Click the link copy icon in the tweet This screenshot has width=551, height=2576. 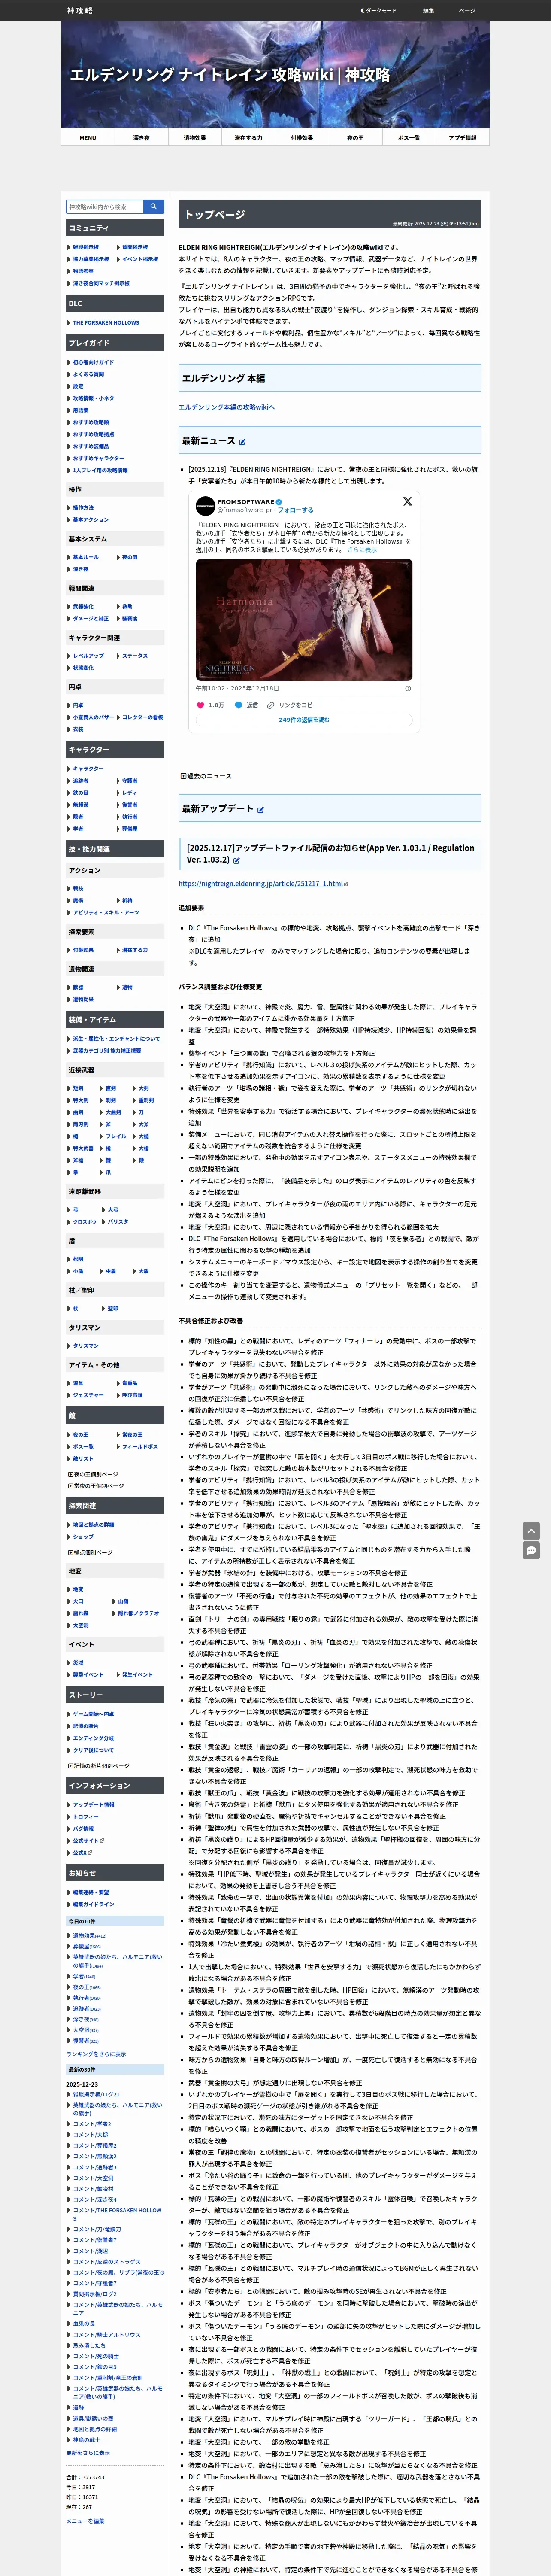pos(271,705)
